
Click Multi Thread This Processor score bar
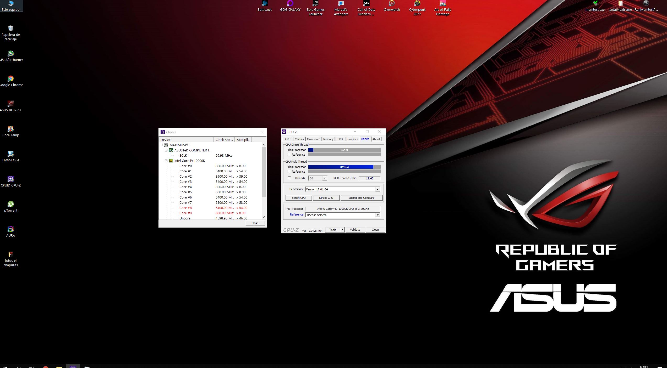[x=344, y=167]
